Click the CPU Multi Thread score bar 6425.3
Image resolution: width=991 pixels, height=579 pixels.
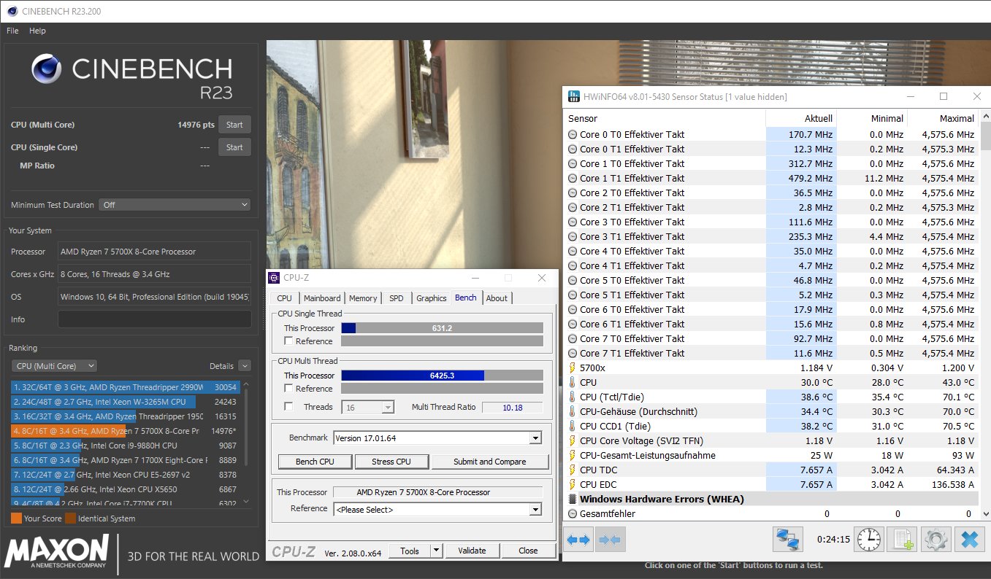[442, 376]
